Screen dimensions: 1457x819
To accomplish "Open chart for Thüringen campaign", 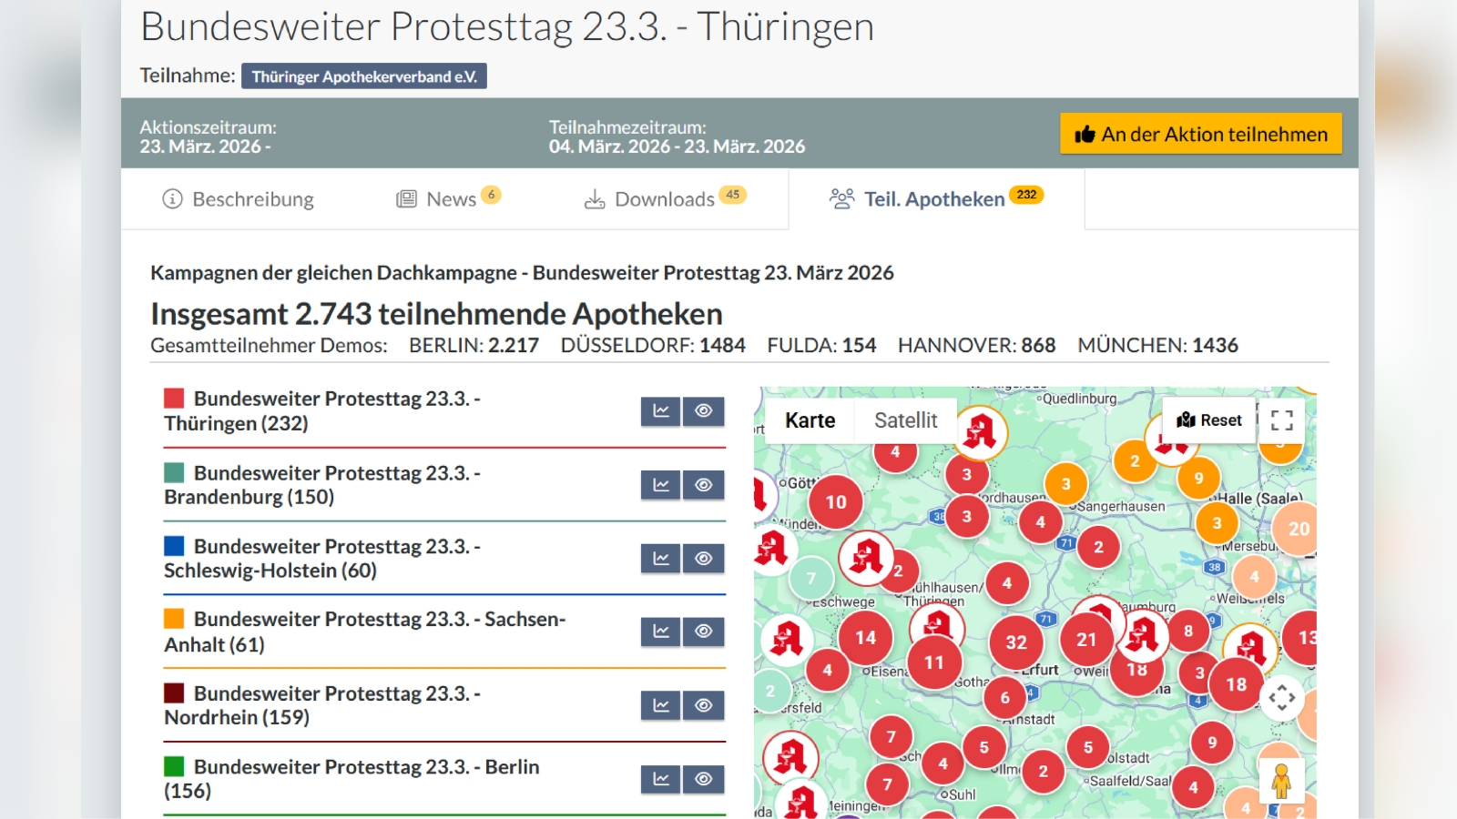I will point(660,411).
